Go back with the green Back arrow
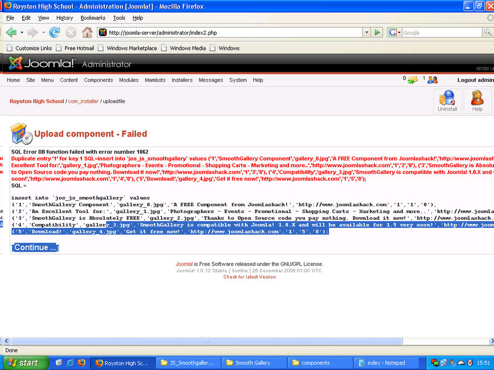This screenshot has width=494, height=370. [11, 32]
